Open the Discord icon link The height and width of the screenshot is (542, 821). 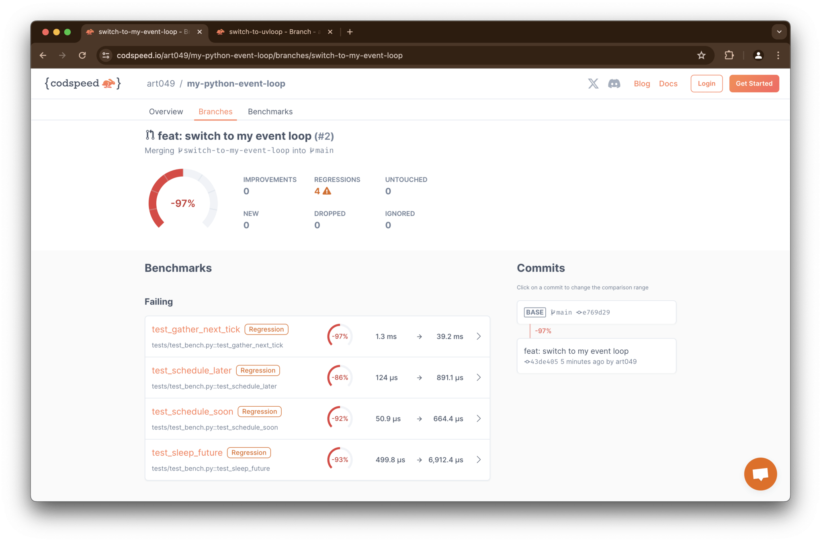(614, 84)
